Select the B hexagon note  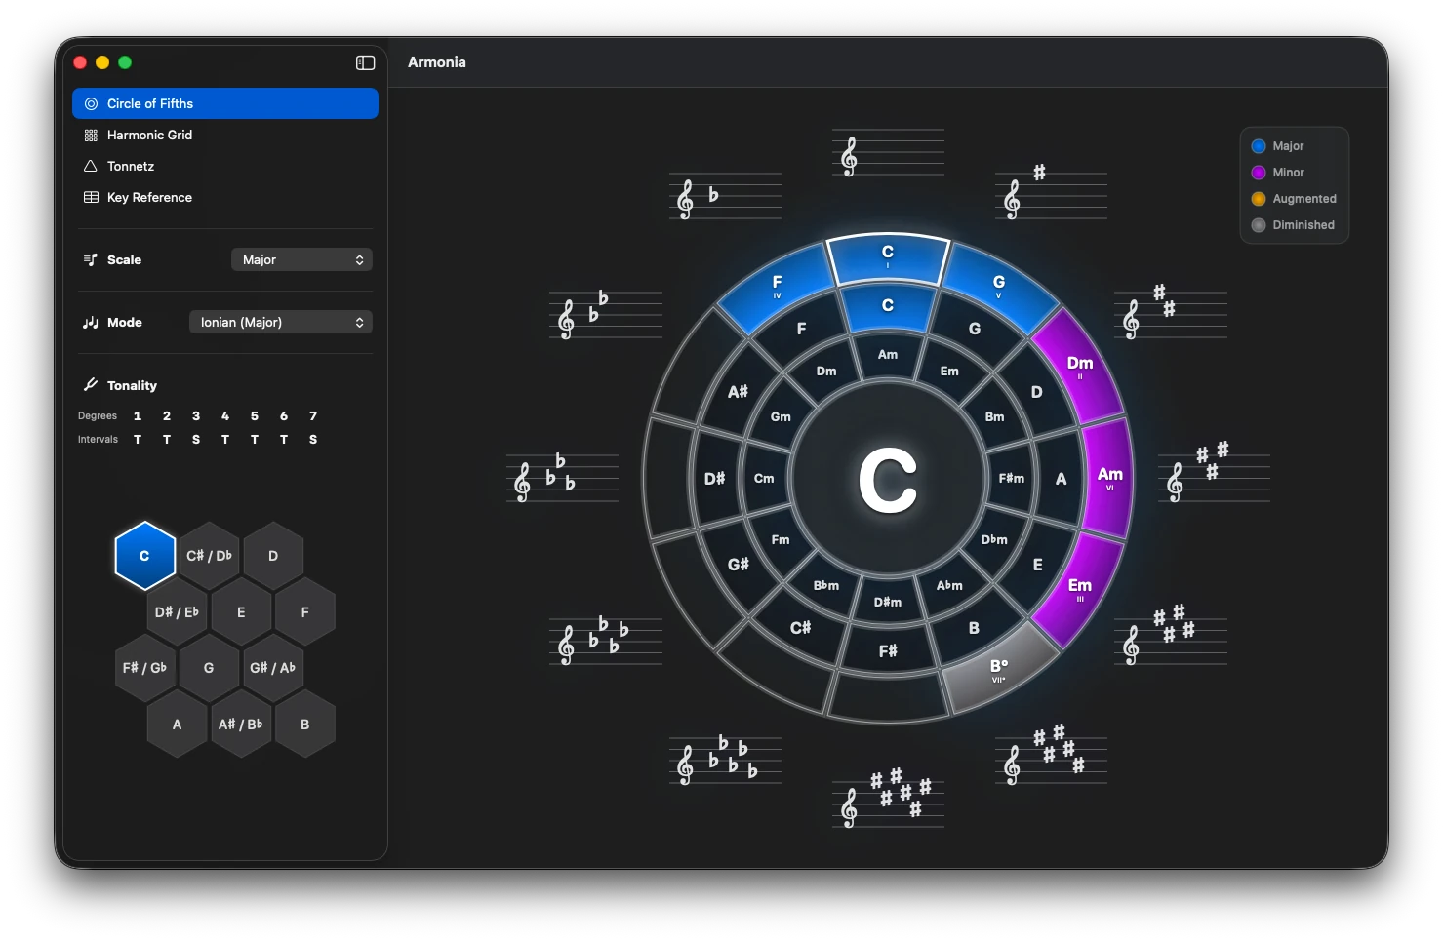(305, 725)
